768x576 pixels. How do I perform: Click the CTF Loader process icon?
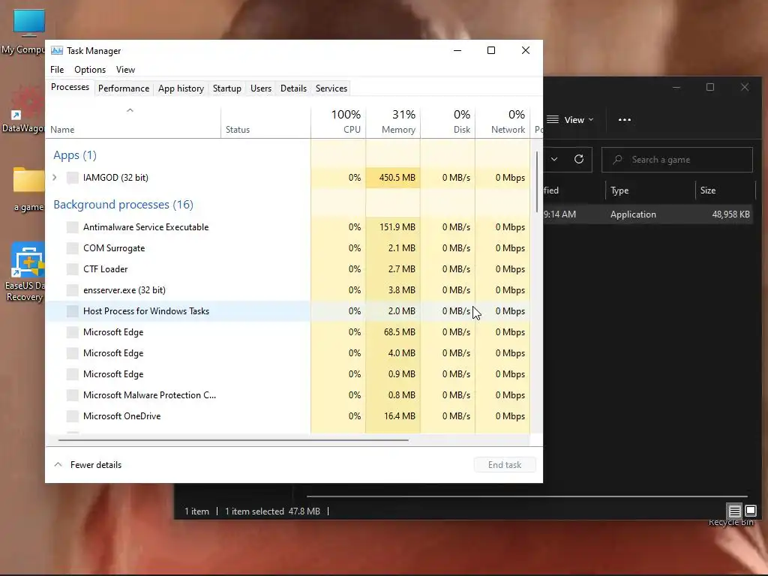click(73, 269)
